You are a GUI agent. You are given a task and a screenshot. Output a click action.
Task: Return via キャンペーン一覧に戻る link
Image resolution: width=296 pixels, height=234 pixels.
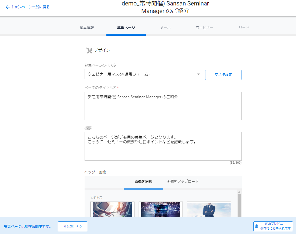28,7
